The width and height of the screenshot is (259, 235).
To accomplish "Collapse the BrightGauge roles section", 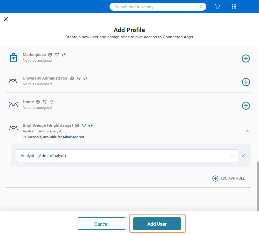I will [248, 131].
